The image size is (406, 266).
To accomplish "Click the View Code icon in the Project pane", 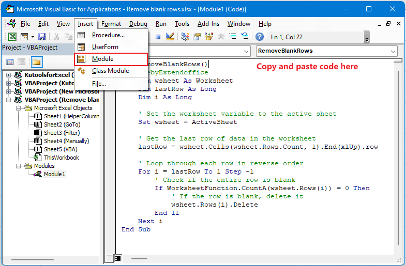I will click(10, 62).
